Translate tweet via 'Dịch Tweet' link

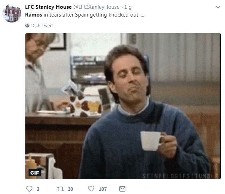coord(43,26)
